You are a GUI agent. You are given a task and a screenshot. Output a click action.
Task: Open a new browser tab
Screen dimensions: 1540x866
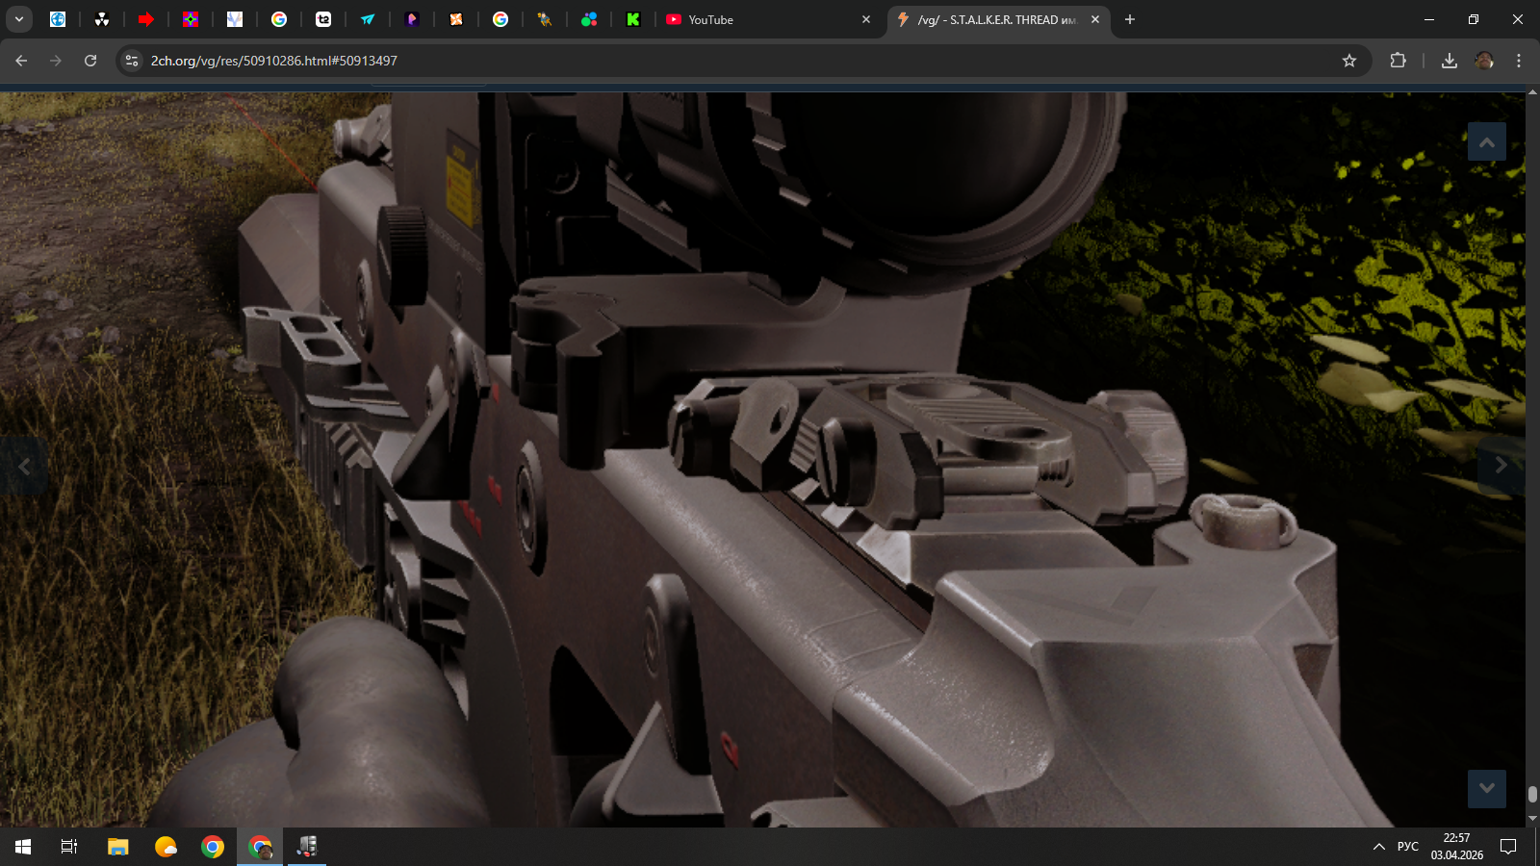1130,19
